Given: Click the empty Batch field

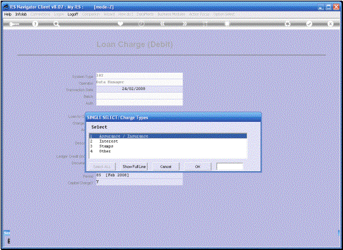Looking at the screenshot, I should point(139,96).
